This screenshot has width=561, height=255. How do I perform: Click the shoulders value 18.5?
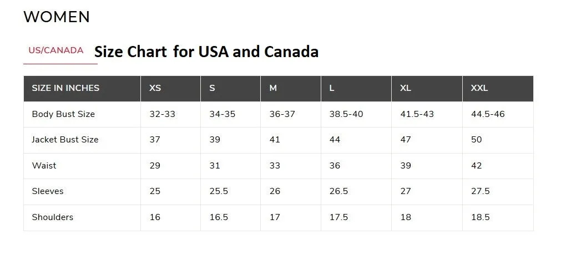[481, 217]
